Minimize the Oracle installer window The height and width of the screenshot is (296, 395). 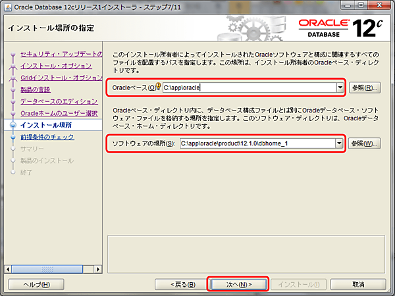(x=348, y=6)
